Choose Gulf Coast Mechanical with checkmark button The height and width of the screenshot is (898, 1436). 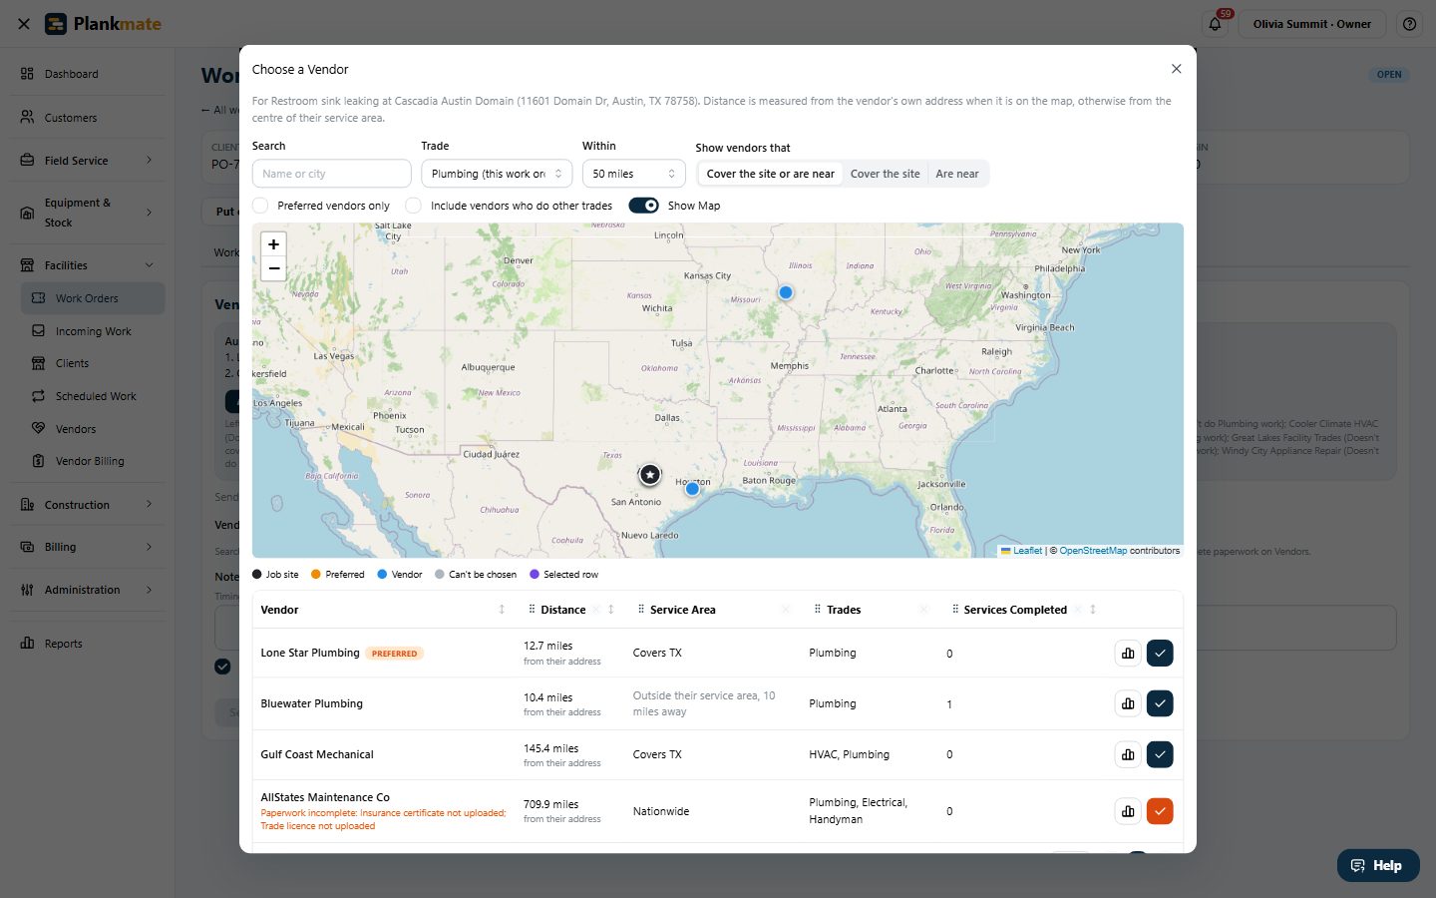point(1160,754)
